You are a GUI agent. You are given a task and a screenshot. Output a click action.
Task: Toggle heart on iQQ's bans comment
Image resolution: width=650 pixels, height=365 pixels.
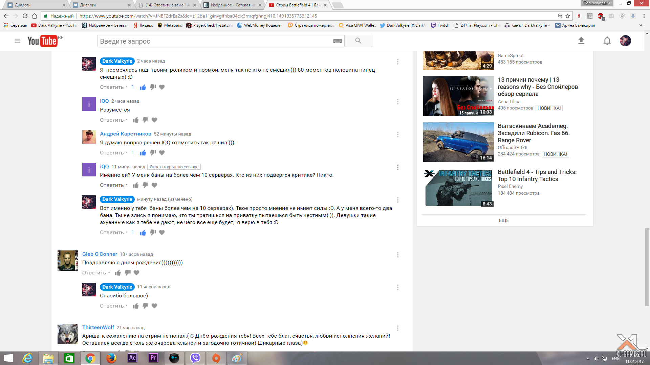(x=154, y=185)
